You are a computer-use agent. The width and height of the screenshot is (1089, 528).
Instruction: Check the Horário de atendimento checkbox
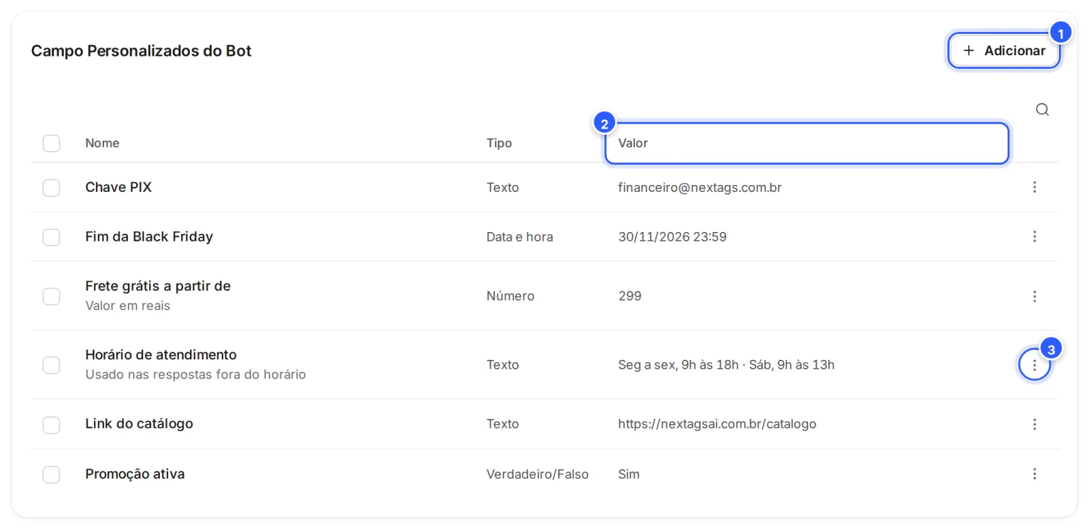(51, 365)
